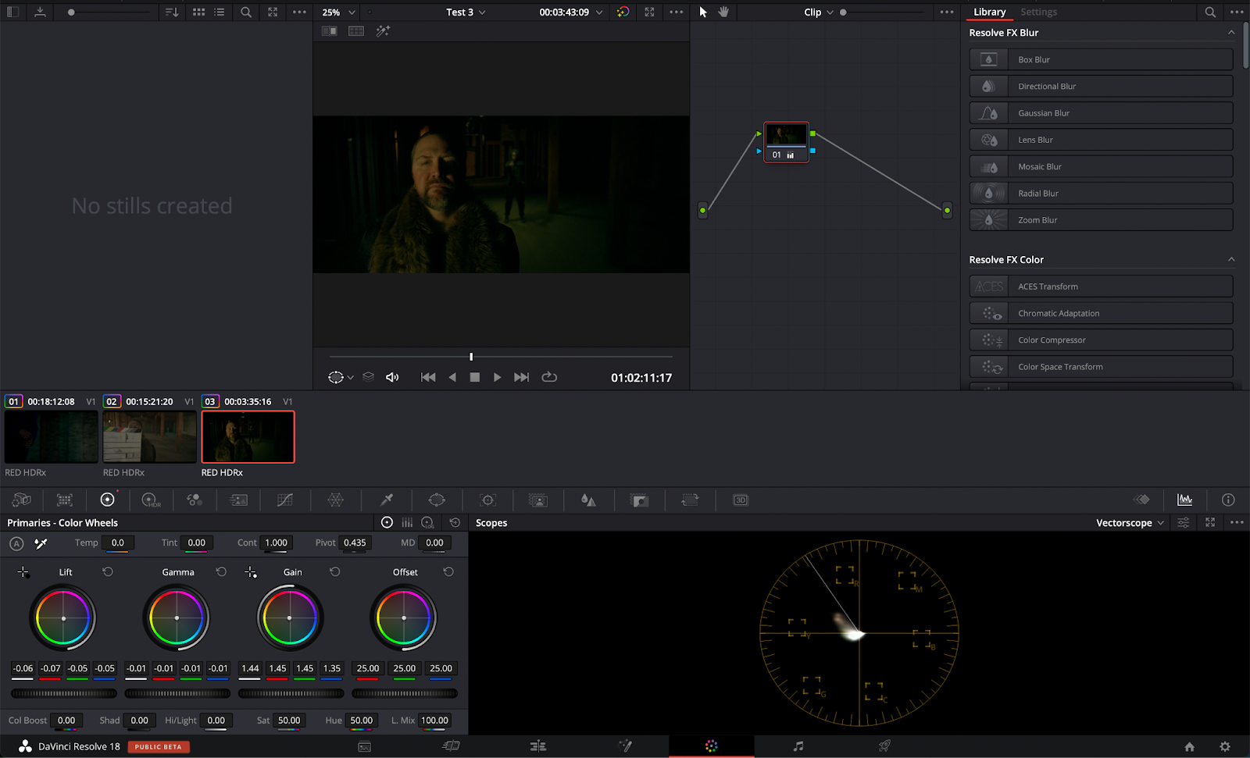Adjust the Lift master wheel slider
This screenshot has height=758, width=1250.
[64, 693]
